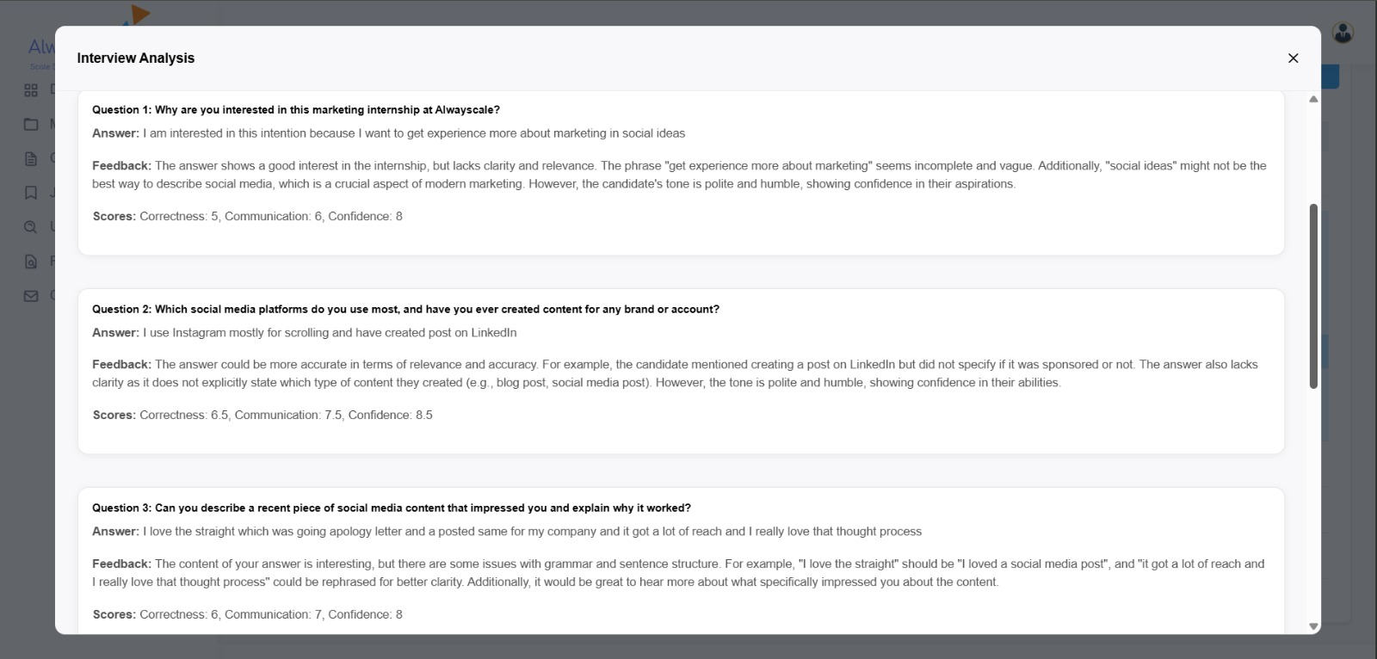Screen dimensions: 1377x659
Task: Click the resume file-search icon in sidebar
Action: click(x=31, y=261)
